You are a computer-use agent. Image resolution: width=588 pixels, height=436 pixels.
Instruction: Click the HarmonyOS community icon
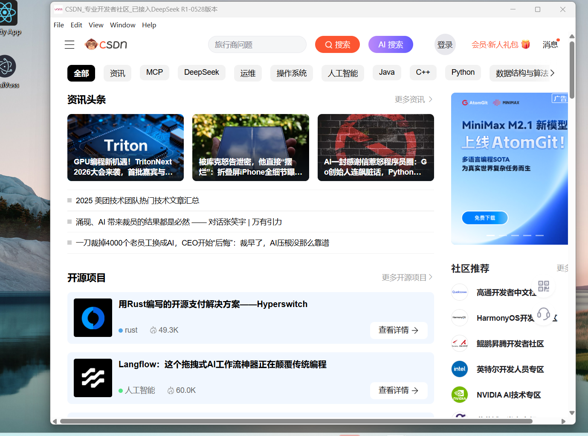tap(460, 318)
